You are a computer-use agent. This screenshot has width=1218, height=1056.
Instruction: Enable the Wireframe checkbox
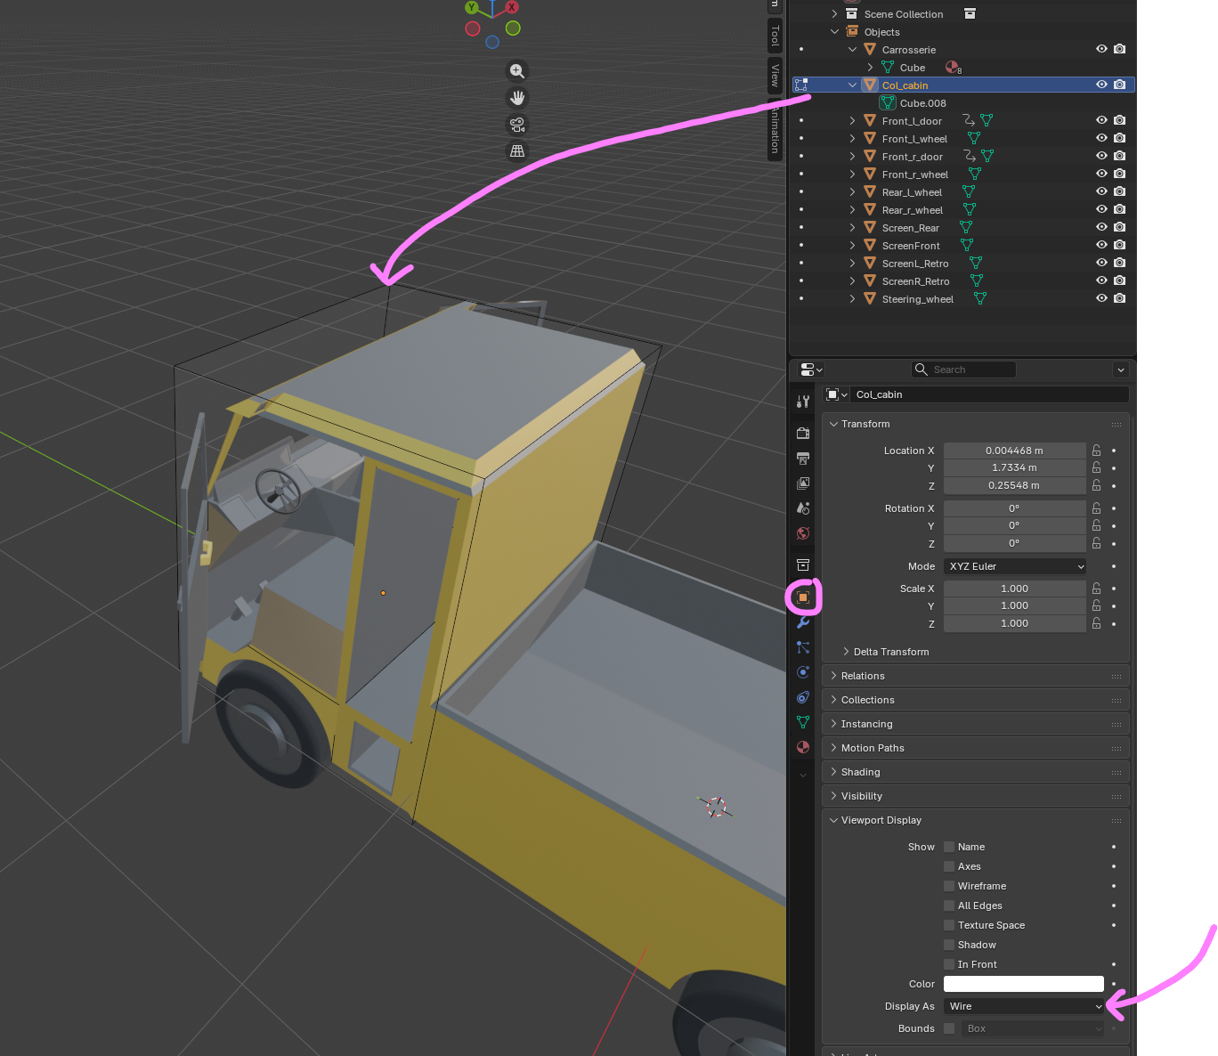pos(949,886)
